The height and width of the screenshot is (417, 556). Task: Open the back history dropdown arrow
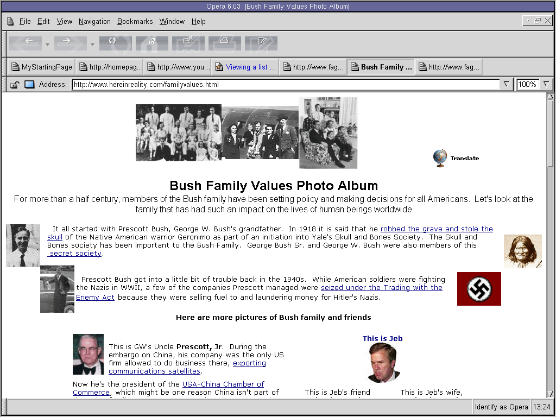click(x=48, y=45)
